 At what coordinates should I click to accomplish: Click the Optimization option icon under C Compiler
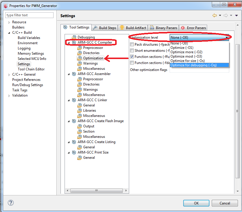80,58
